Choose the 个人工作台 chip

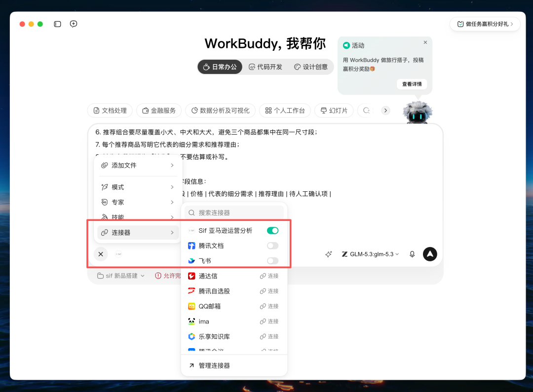(x=285, y=110)
